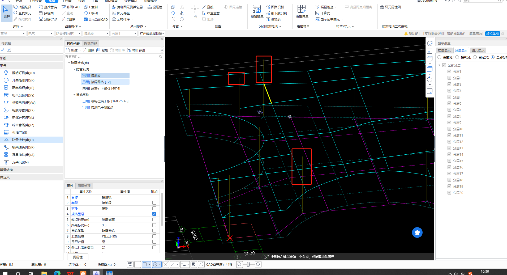This screenshot has width=507, height=275.
Task: Click the CAD brightness slider handle
Action: pyautogui.click(x=248, y=264)
